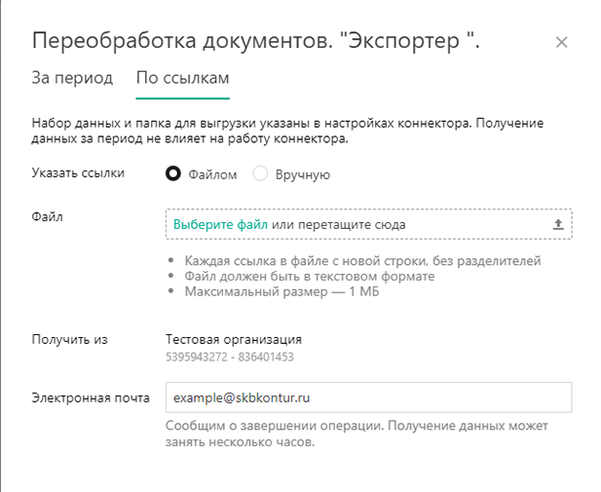Click the «Максимальный размер — 1 МБ» hint

pos(282,292)
